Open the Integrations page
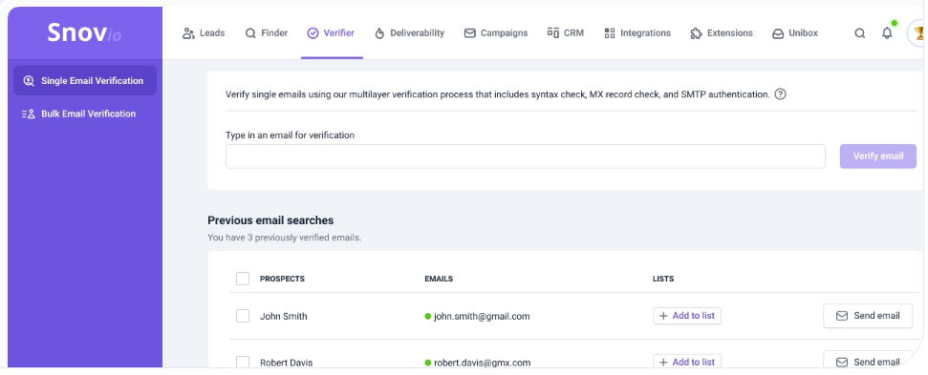Viewport: 928px width, 375px height. [637, 33]
